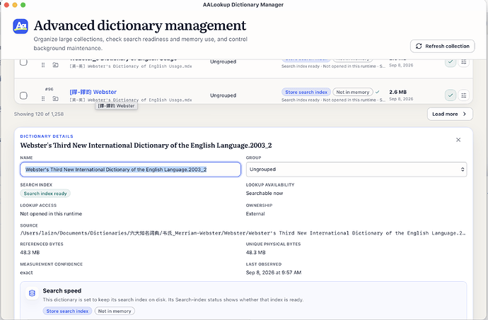
Task: Click the Load more button
Action: click(450, 114)
